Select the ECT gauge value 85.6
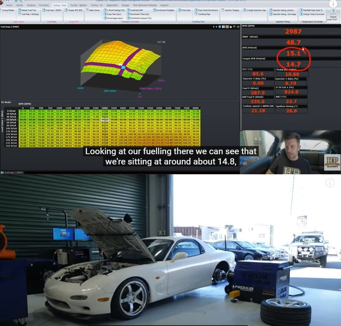The image size is (341, 326). pyautogui.click(x=258, y=74)
